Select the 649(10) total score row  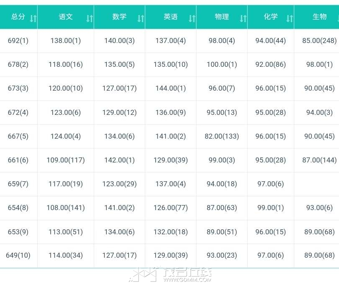18,255
